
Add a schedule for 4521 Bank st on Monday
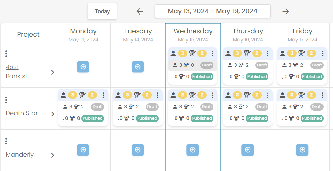click(83, 67)
